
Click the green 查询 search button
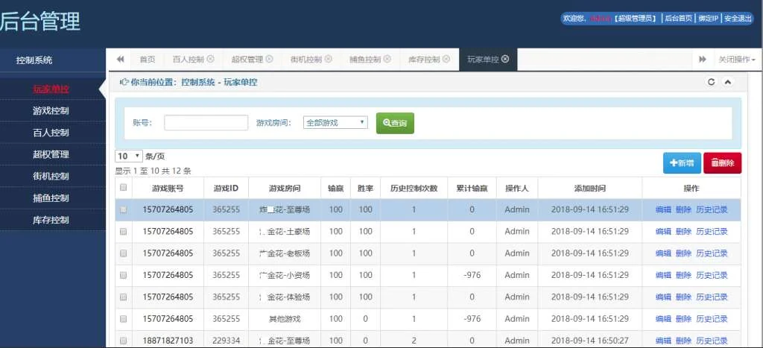[395, 123]
